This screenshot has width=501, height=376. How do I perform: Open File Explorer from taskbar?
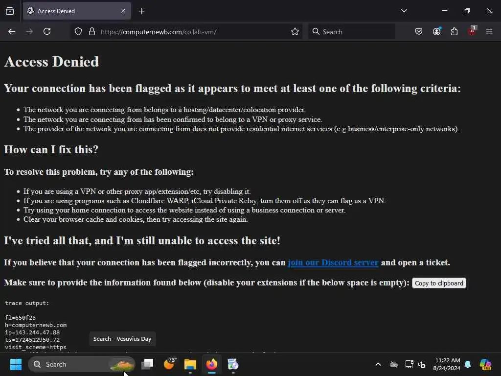[190, 364]
